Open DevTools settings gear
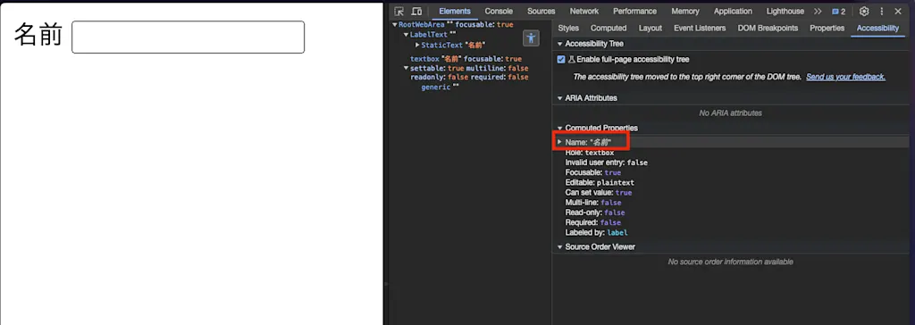Viewport: 915px width, 325px height. coord(864,11)
